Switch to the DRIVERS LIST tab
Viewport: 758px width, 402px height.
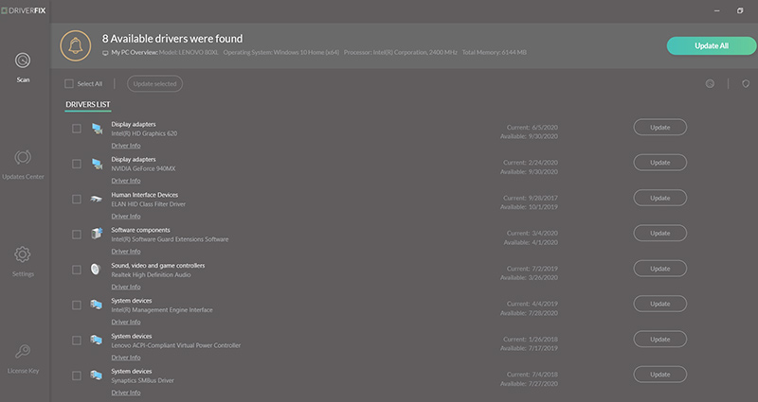point(88,104)
